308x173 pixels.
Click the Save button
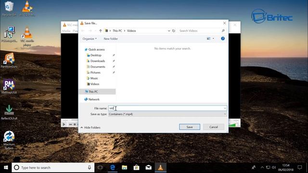click(x=190, y=127)
